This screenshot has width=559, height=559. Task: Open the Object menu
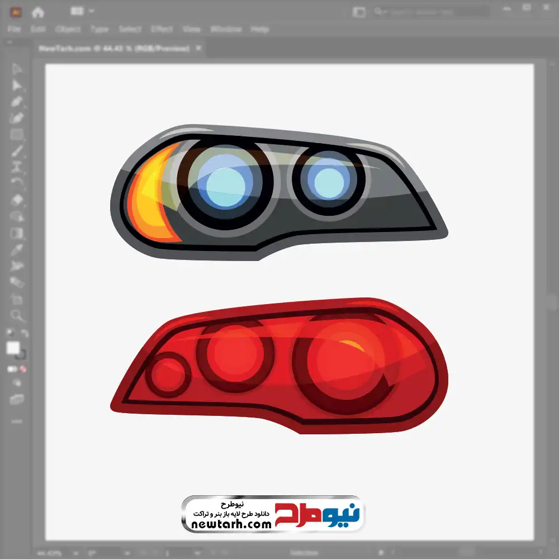click(x=67, y=29)
